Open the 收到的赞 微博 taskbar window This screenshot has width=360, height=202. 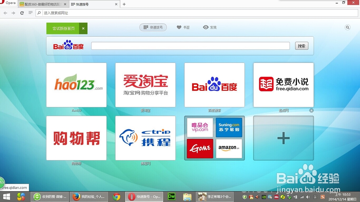50,197
